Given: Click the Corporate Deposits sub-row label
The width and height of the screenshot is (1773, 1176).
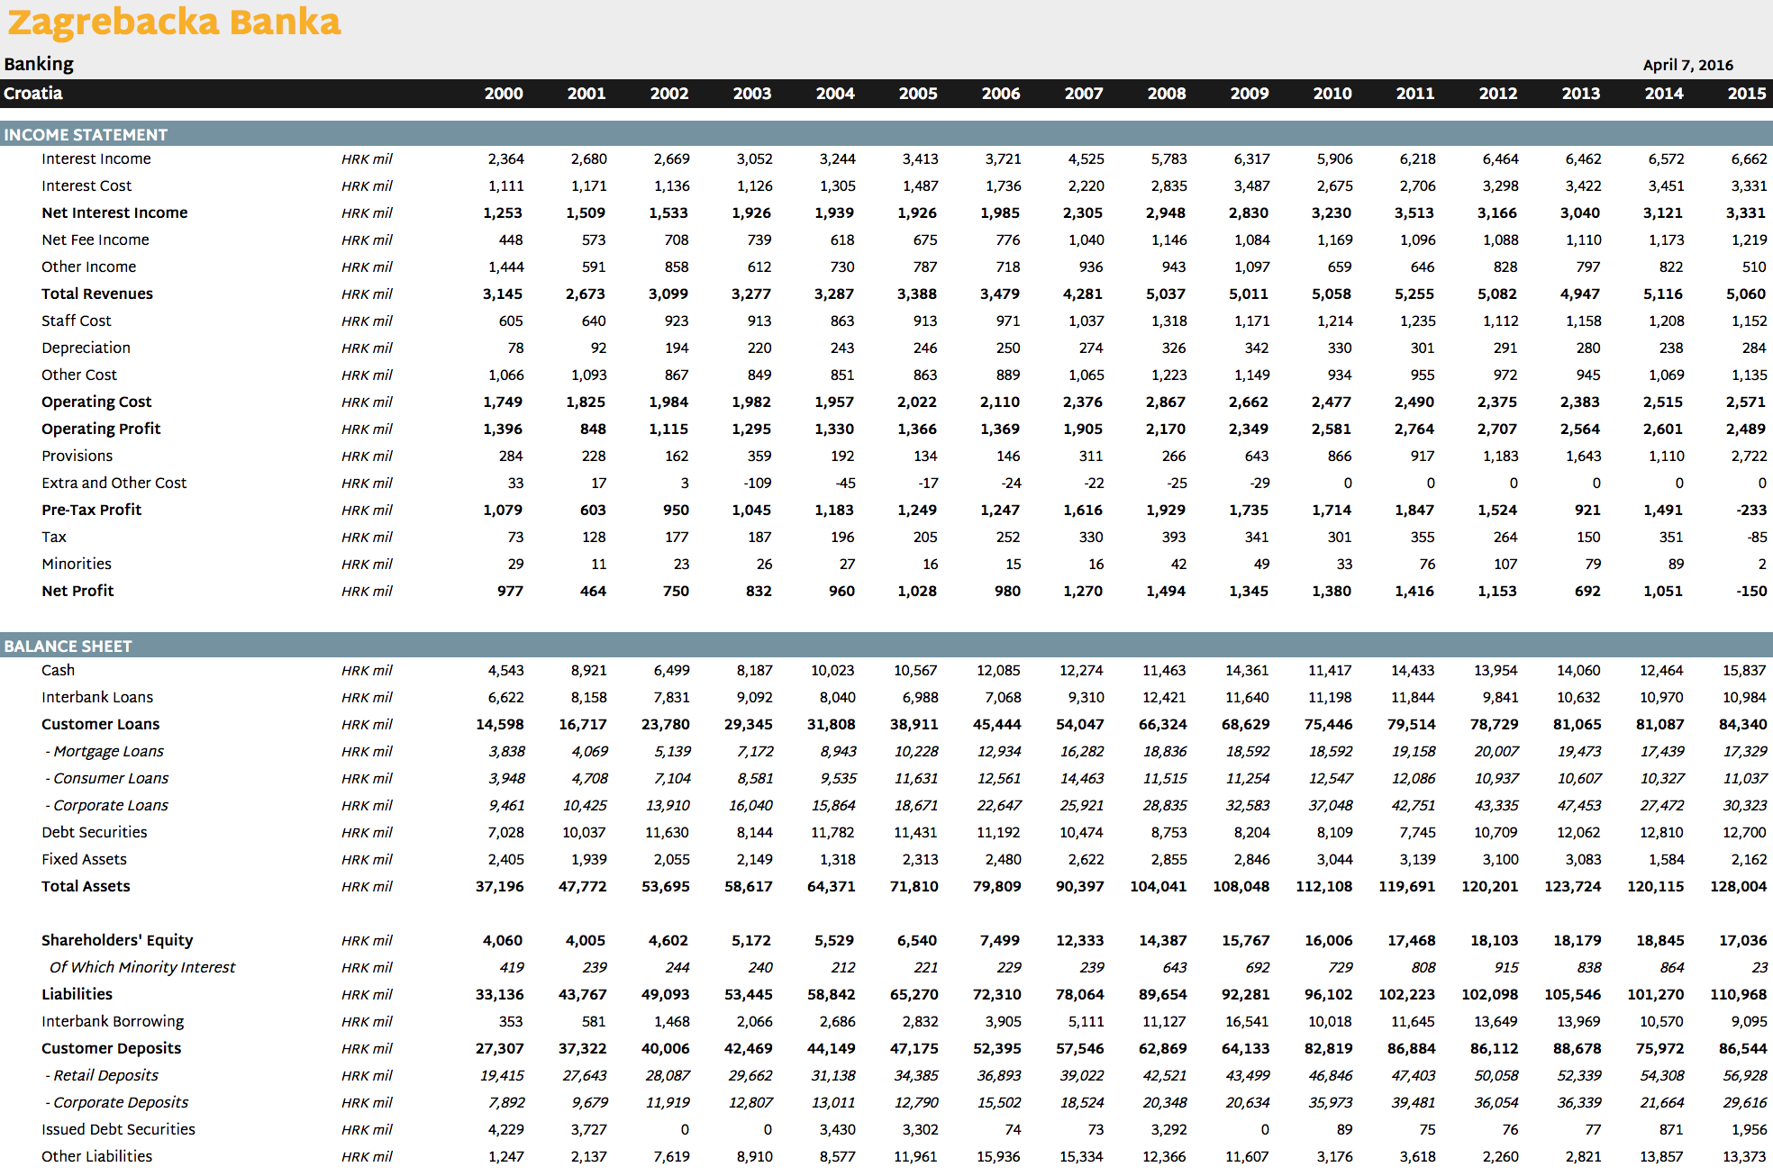Looking at the screenshot, I should coord(117,1103).
